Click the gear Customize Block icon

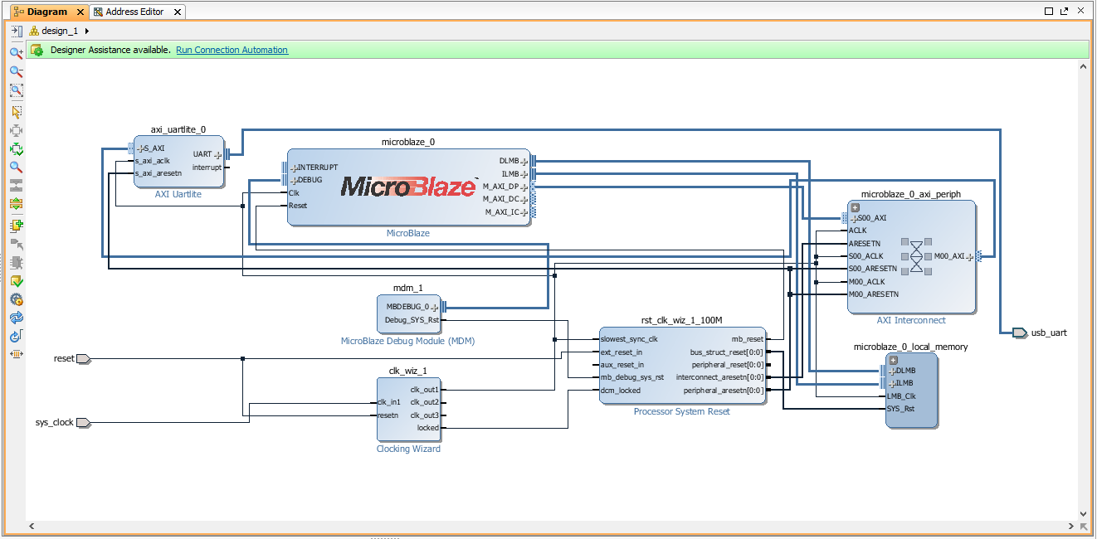pyautogui.click(x=16, y=299)
